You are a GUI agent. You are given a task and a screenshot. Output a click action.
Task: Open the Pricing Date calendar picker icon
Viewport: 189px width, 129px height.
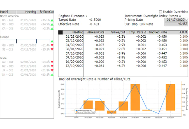pos(187,20)
